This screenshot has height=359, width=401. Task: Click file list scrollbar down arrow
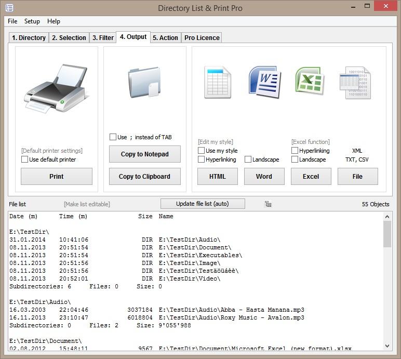[x=387, y=345]
